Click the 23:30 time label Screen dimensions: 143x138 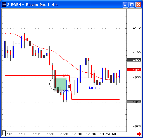pos(49,134)
